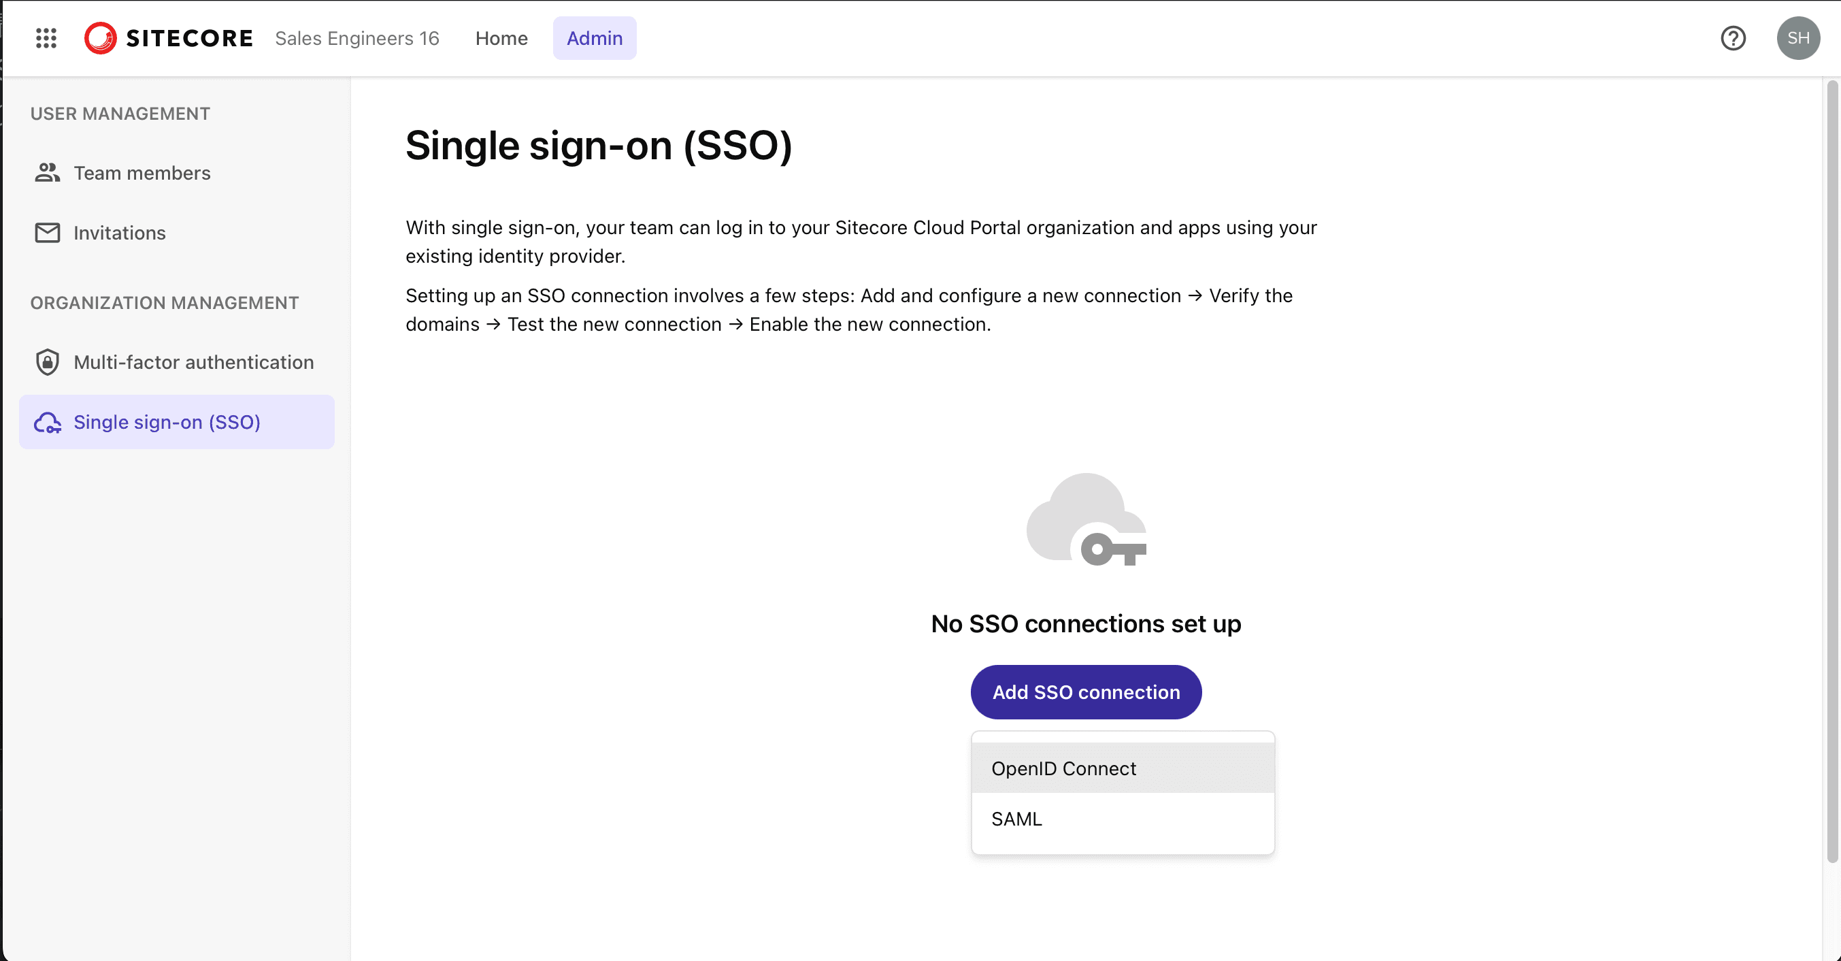1841x961 pixels.
Task: Open Multi-factor authentication settings
Action: tap(193, 362)
